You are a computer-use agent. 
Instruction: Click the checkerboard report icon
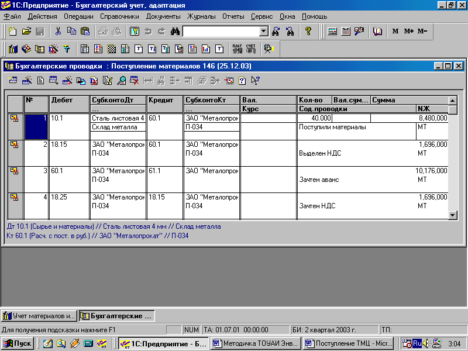coord(112,49)
